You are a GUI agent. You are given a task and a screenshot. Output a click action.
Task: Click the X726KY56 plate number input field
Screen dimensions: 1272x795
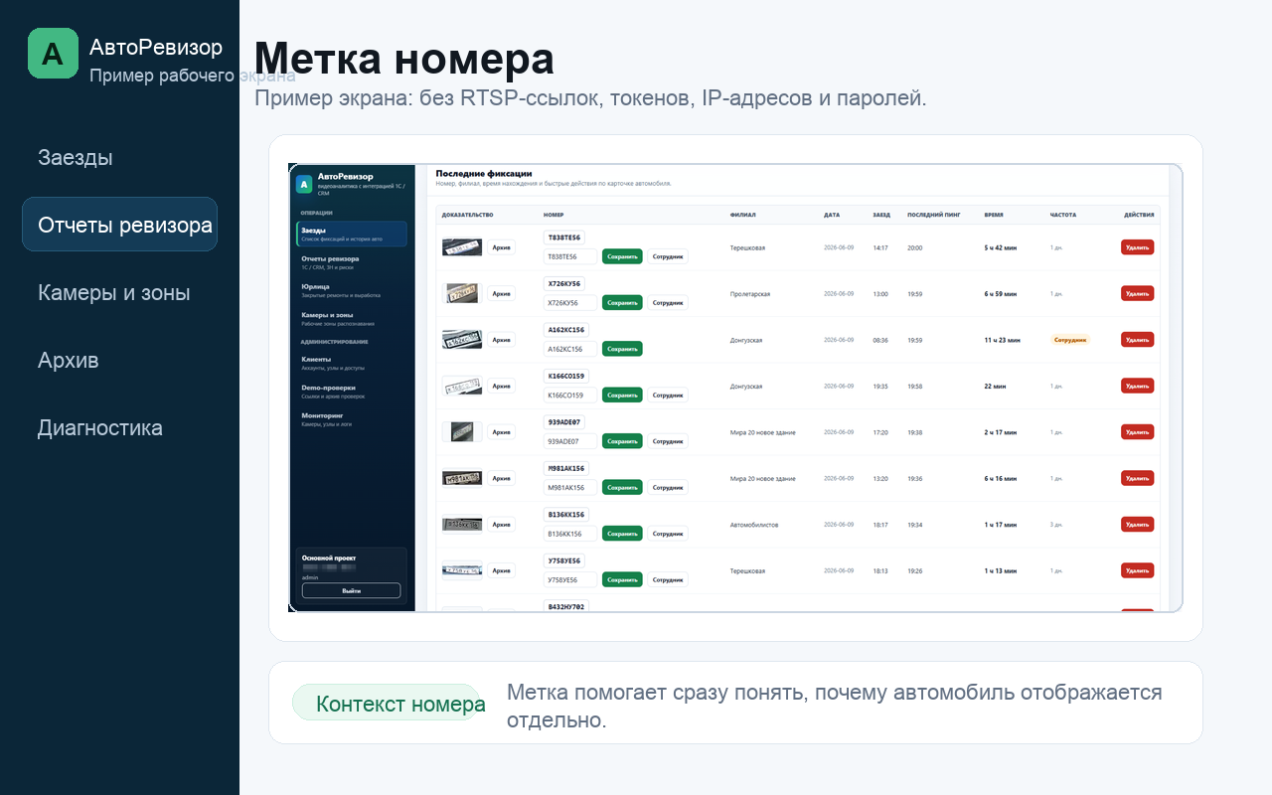click(570, 302)
